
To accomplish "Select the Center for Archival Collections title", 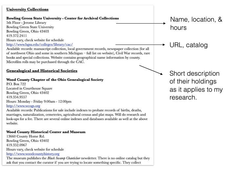I will coord(62,18).
